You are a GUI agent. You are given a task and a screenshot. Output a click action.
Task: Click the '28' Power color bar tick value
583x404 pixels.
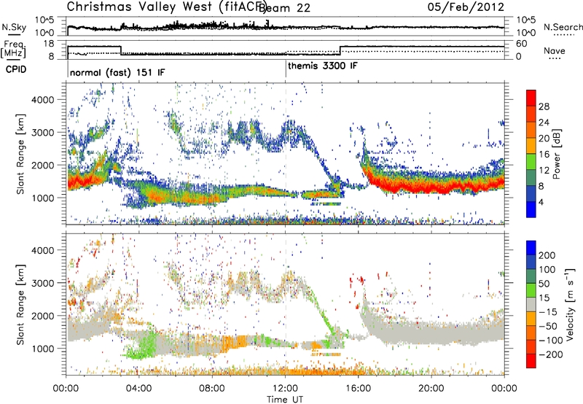pyautogui.click(x=544, y=106)
